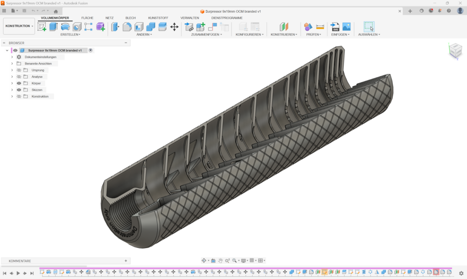Open the Messen tool under Prüfen
Image resolution: width=467 pixels, height=279 pixels.
click(320, 26)
